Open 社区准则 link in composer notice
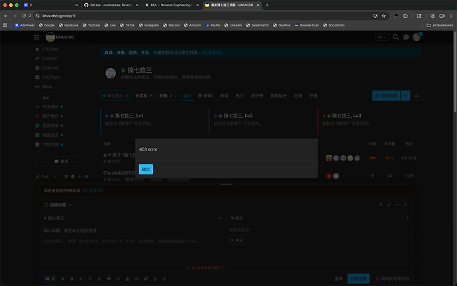 [92, 191]
